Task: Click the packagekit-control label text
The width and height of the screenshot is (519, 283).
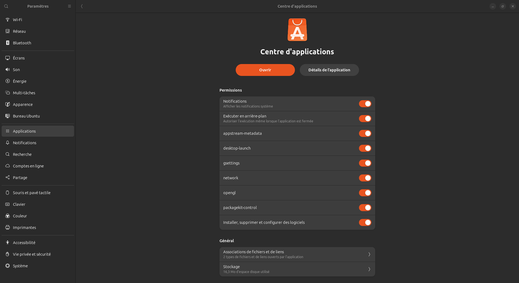Action: tap(240, 208)
